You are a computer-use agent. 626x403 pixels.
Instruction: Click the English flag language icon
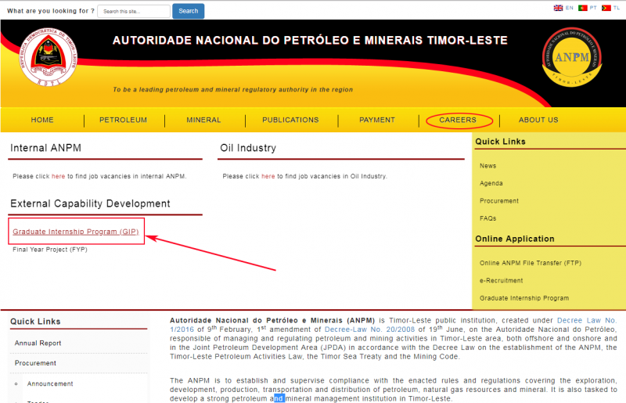(x=558, y=8)
